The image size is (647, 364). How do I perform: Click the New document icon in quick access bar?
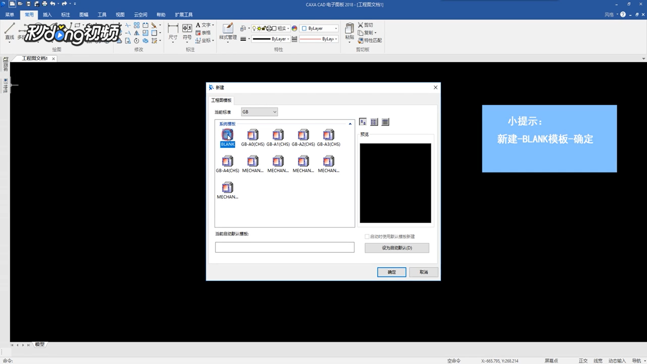tap(12, 4)
